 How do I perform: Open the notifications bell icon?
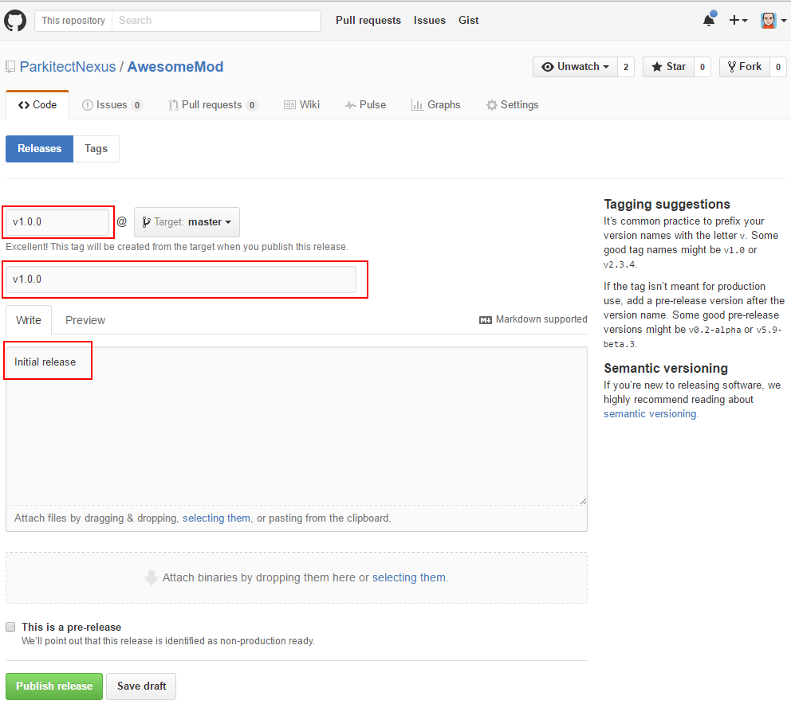coord(710,19)
